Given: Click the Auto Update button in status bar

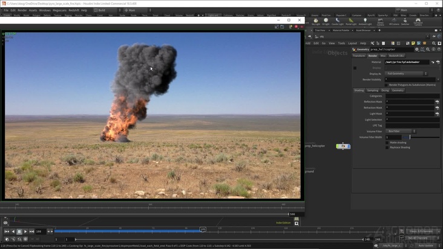Looking at the screenshot, I should [x=425, y=246].
